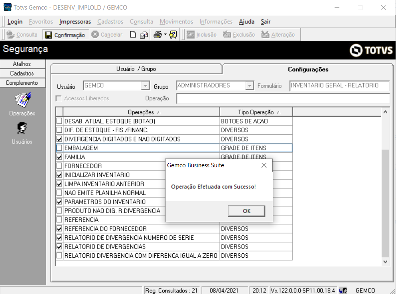Click the Alteração toolbar button
The height and width of the screenshot is (294, 396).
click(278, 35)
